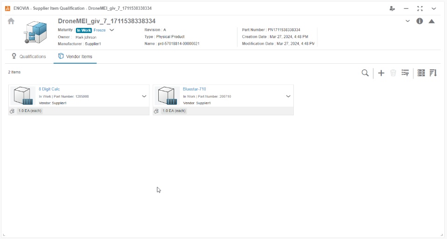447x239 pixels.
Task: Open the Bluestar-710 link
Action: pyautogui.click(x=195, y=89)
